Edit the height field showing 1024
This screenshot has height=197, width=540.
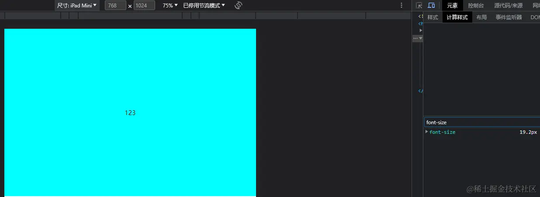[144, 6]
